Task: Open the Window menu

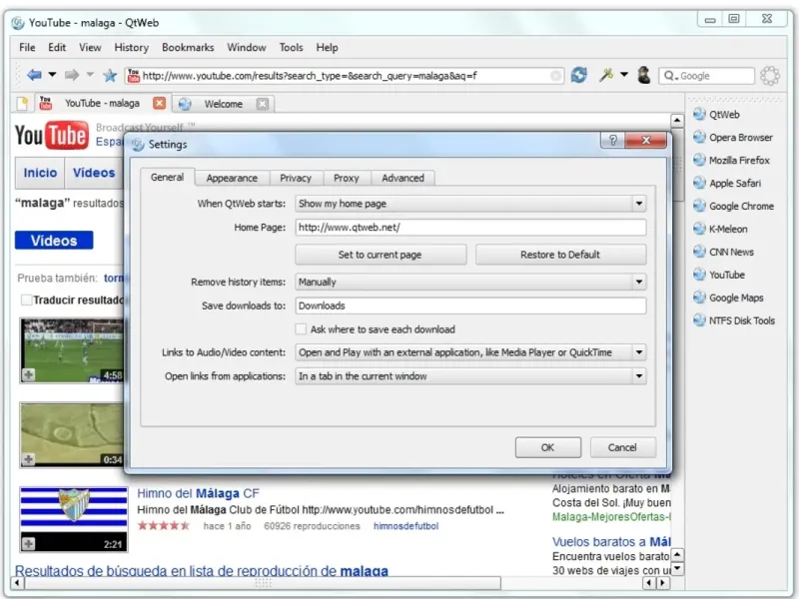Action: (247, 47)
